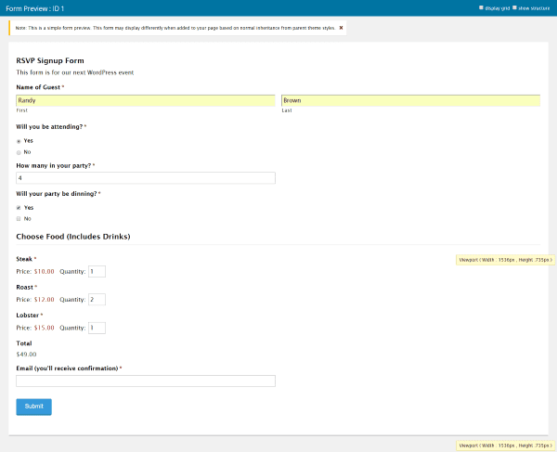Select No for attending
This screenshot has height=452, width=557.
(19, 151)
